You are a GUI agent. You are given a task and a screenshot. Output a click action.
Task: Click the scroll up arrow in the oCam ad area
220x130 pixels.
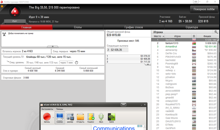[145, 126]
